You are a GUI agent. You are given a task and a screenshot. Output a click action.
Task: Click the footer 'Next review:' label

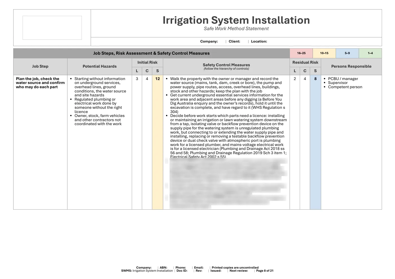[239, 271]
